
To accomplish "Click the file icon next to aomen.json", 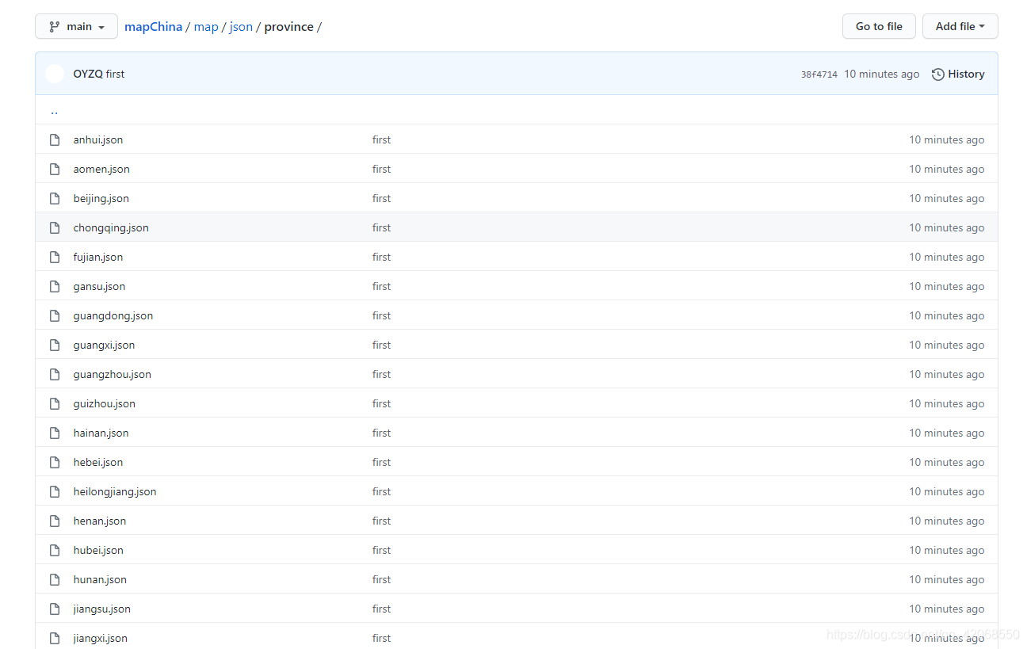I will click(x=55, y=169).
